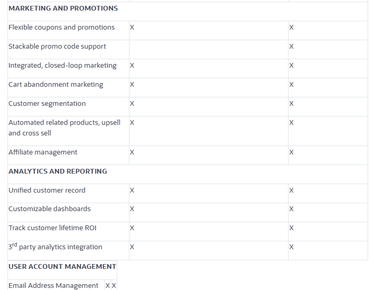
Task: Click Automated related products, upsell text
Action: tap(64, 123)
